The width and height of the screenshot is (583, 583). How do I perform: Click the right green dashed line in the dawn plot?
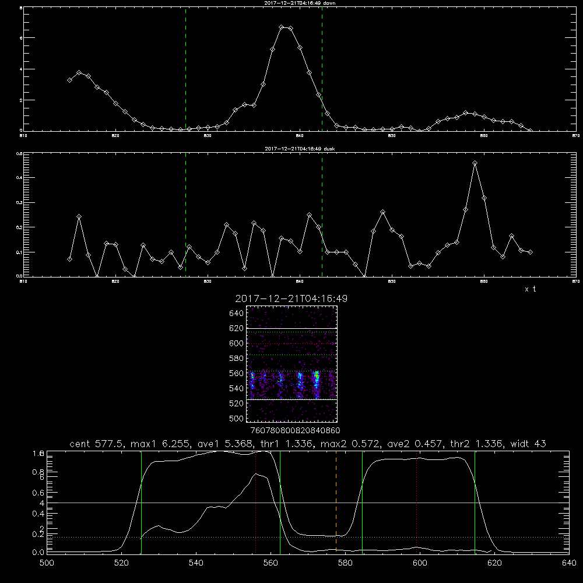322,69
